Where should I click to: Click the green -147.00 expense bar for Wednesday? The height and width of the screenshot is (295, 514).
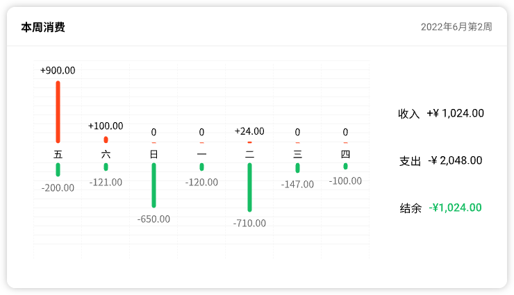[x=297, y=168]
